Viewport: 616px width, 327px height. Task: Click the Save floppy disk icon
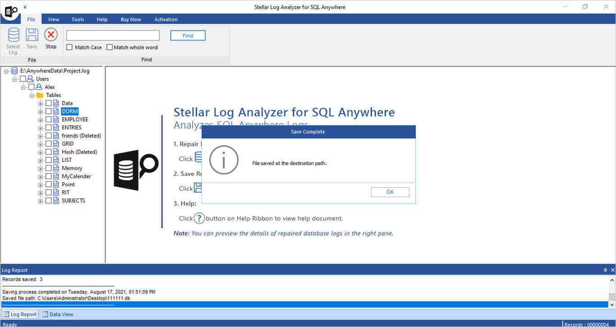pyautogui.click(x=32, y=35)
